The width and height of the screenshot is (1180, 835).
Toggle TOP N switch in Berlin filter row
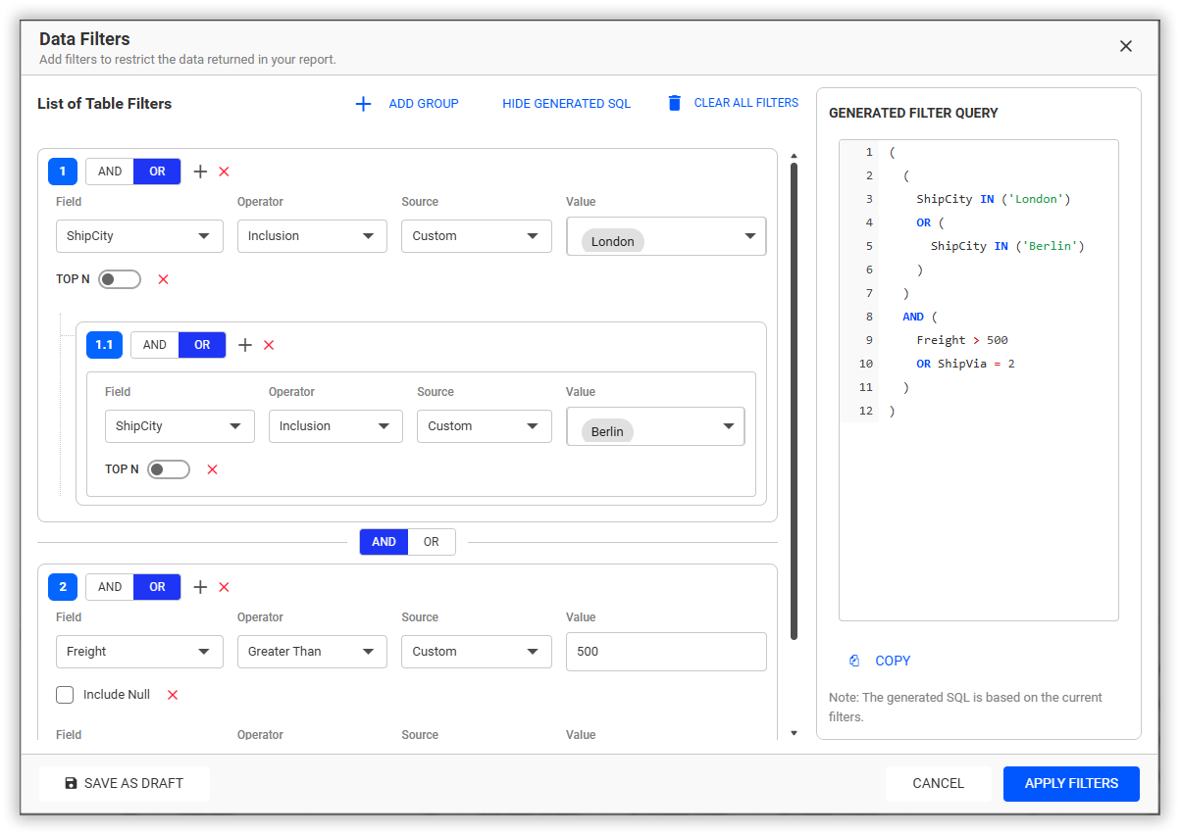pos(169,469)
